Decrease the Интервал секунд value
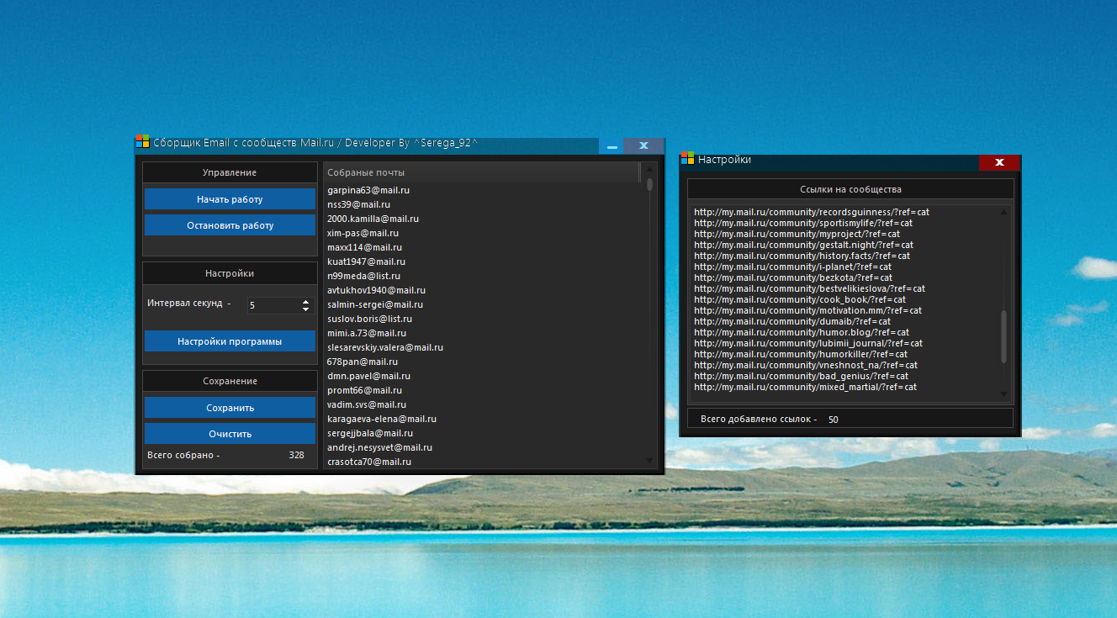The width and height of the screenshot is (1117, 618). pyautogui.click(x=304, y=309)
